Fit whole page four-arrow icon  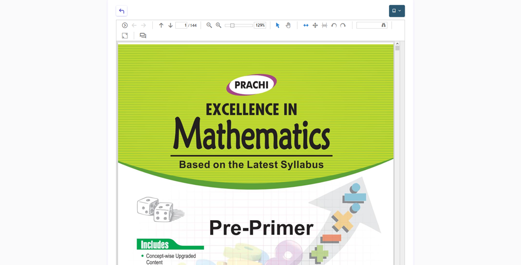coord(315,26)
